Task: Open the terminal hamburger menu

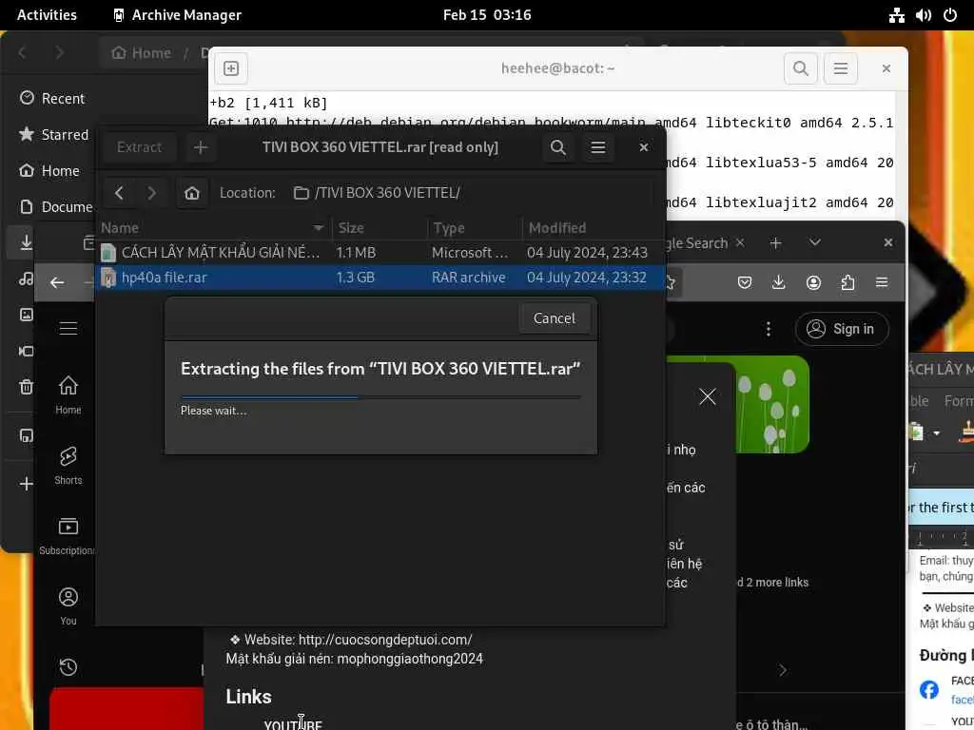Action: click(841, 68)
